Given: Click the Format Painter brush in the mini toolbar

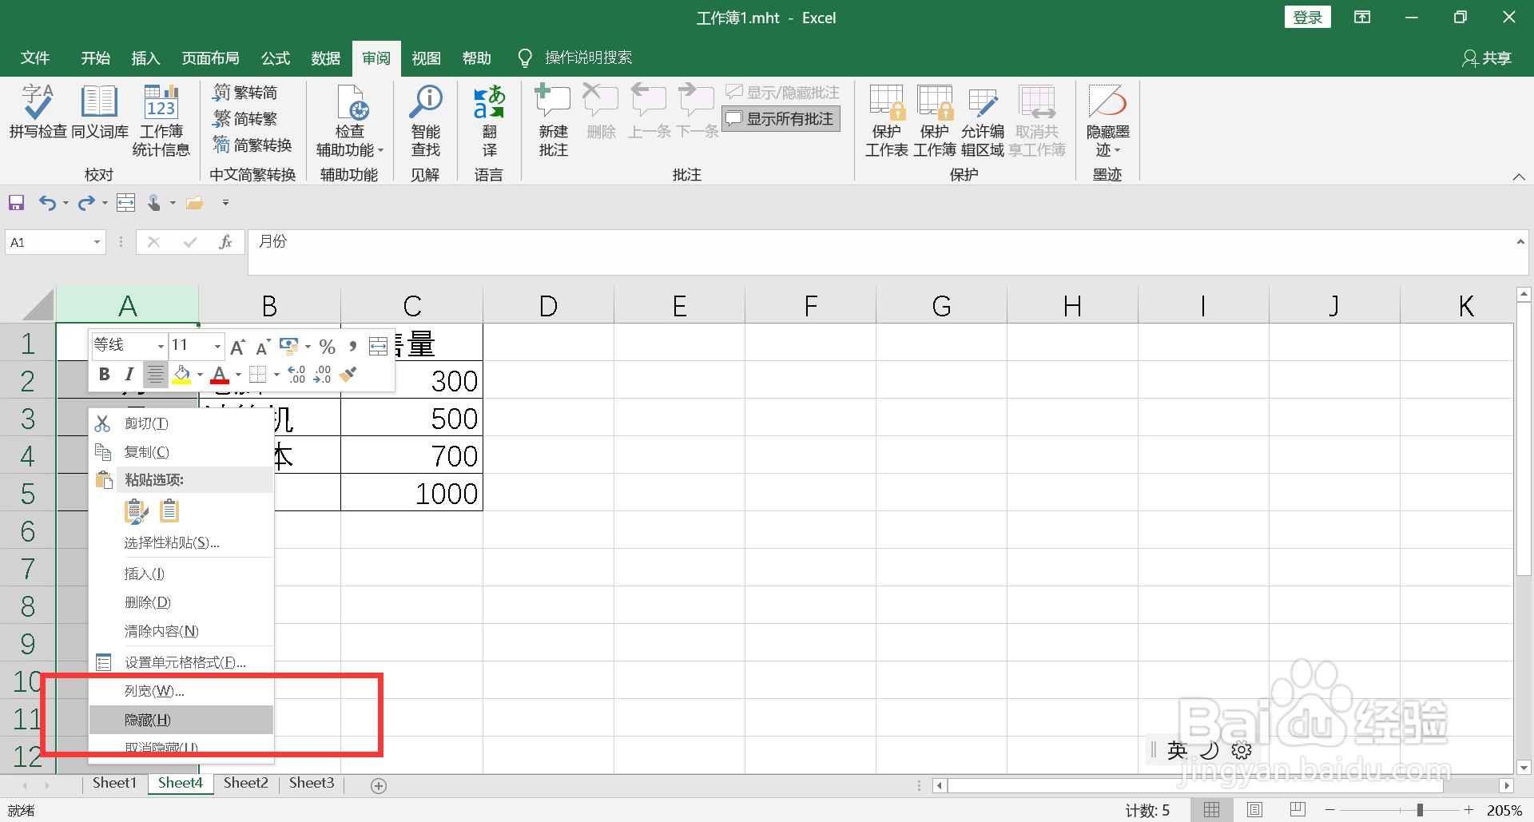Looking at the screenshot, I should tap(348, 374).
